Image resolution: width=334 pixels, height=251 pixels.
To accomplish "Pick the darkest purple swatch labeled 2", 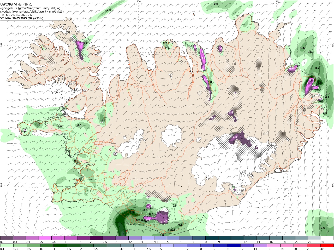I will 96,238.
